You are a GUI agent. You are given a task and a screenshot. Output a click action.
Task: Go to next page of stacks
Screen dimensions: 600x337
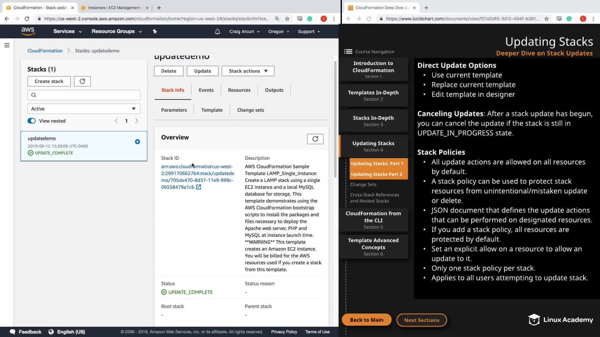coord(137,121)
